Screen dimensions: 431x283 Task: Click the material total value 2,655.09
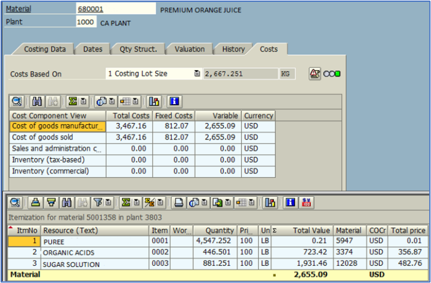tap(310, 274)
